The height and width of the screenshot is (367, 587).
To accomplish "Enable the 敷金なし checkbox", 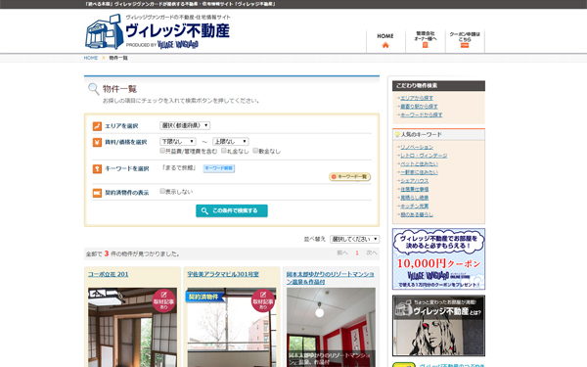I will (255, 151).
